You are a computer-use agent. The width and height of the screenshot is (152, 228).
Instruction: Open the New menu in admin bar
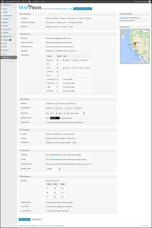(36, 2)
